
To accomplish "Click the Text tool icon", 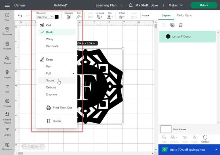I will pos(7,88).
